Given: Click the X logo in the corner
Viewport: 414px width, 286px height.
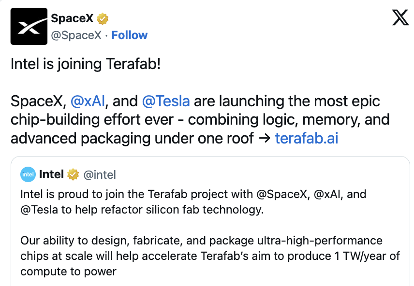Looking at the screenshot, I should pyautogui.click(x=400, y=18).
